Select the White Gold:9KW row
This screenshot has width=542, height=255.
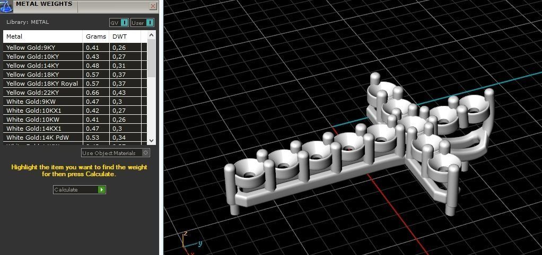coord(75,101)
